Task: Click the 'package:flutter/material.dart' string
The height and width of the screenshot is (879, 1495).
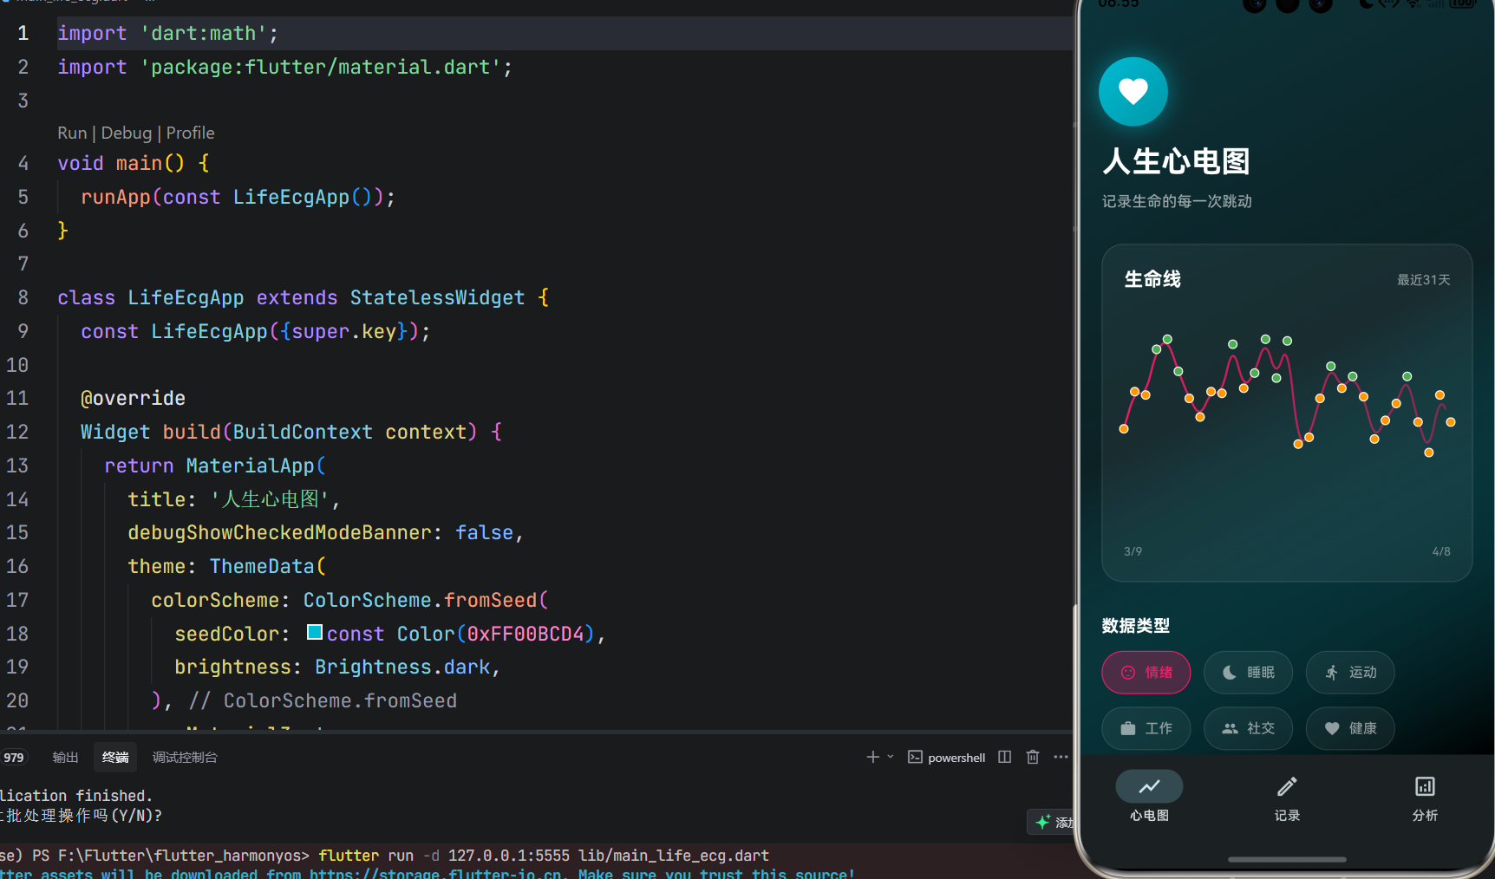Action: tap(321, 67)
